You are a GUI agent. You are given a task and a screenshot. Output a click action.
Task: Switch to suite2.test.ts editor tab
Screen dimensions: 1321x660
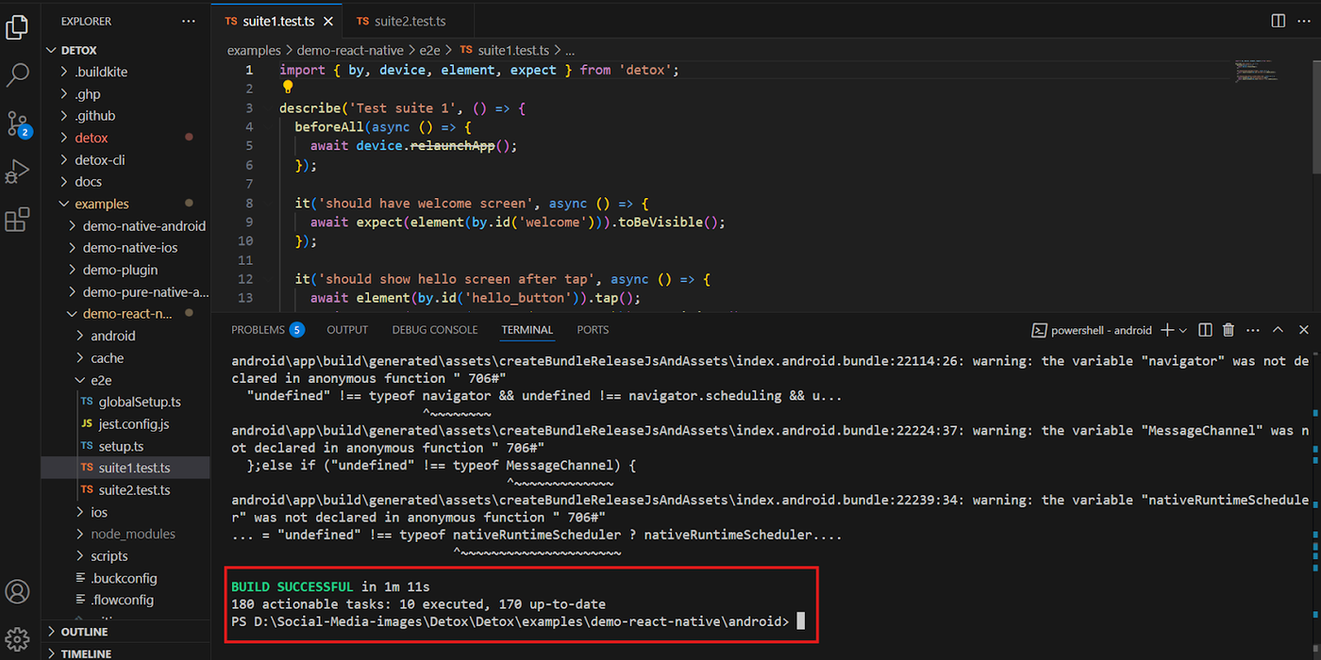pos(407,21)
